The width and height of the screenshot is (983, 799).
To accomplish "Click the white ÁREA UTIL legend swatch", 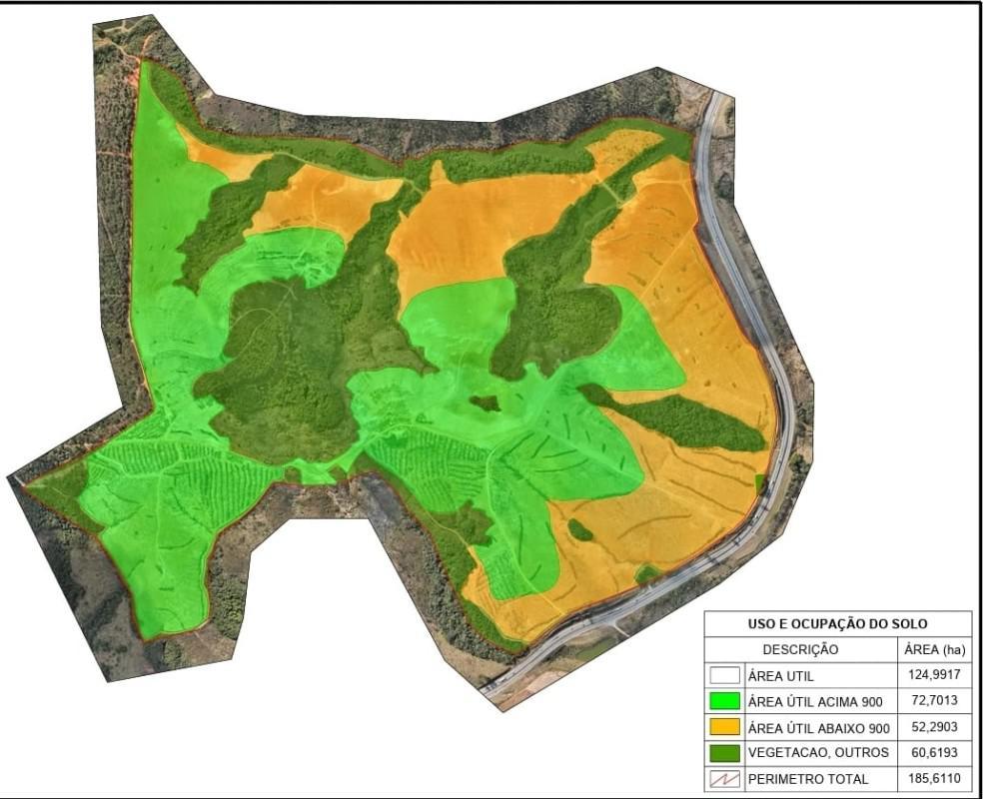I will (725, 676).
